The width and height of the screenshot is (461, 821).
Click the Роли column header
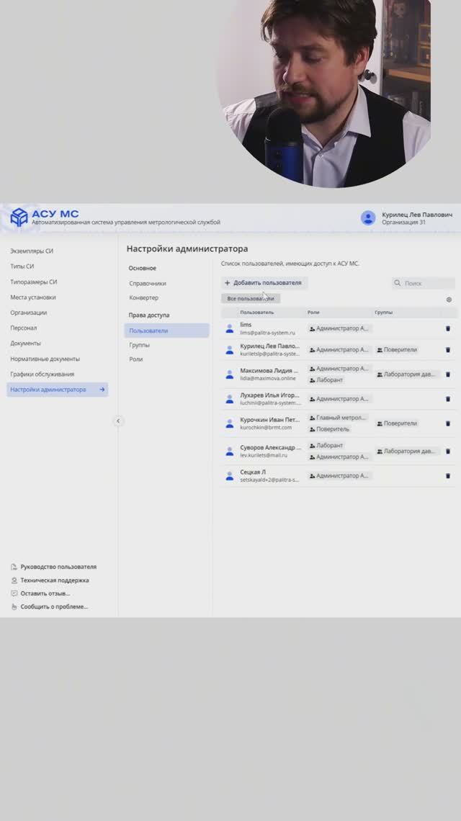pyautogui.click(x=313, y=312)
